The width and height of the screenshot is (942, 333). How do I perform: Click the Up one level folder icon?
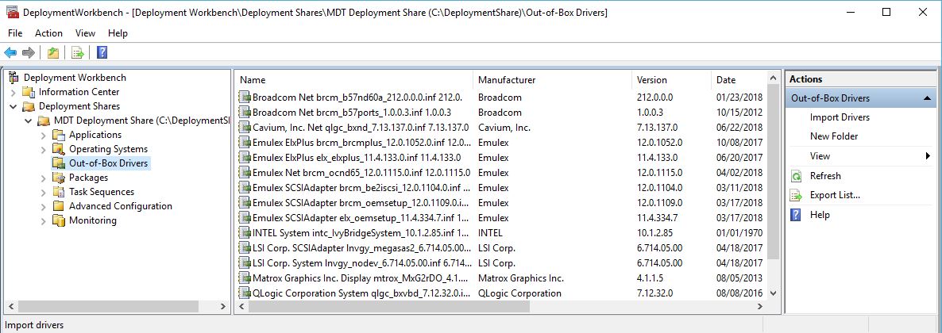[52, 53]
